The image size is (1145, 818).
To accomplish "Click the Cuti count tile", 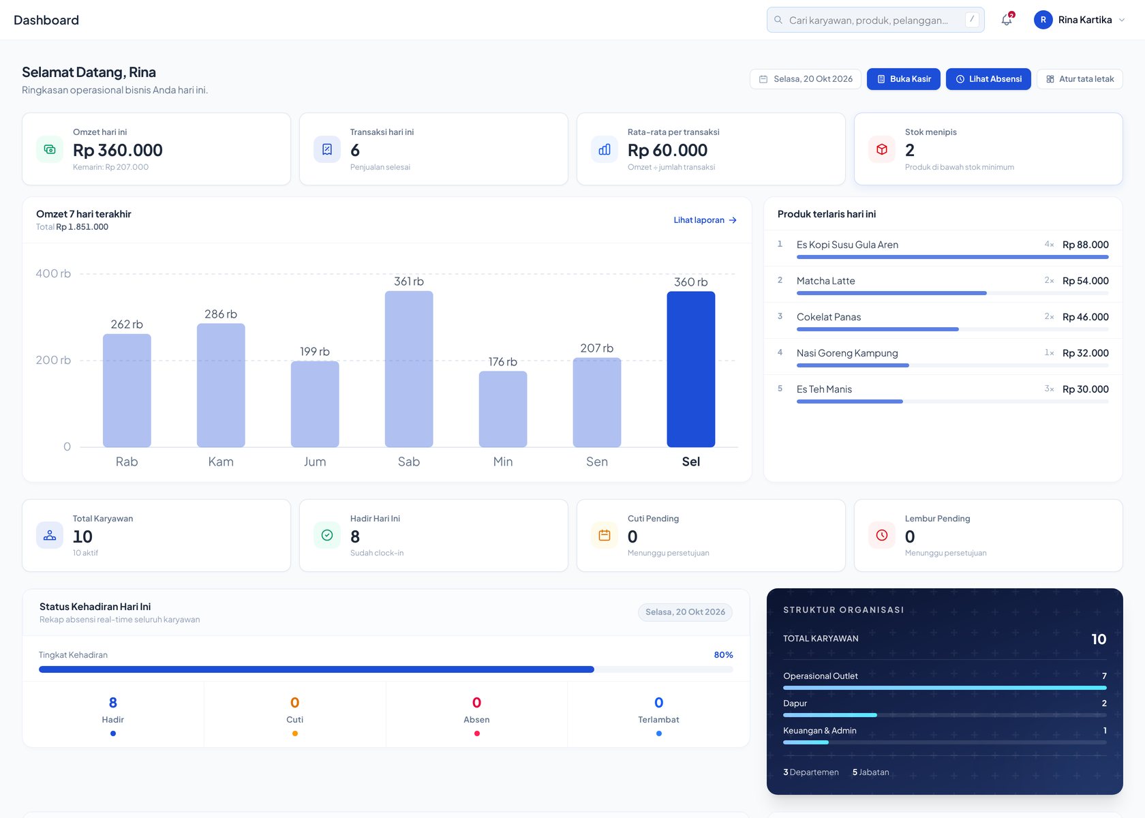I will (295, 714).
